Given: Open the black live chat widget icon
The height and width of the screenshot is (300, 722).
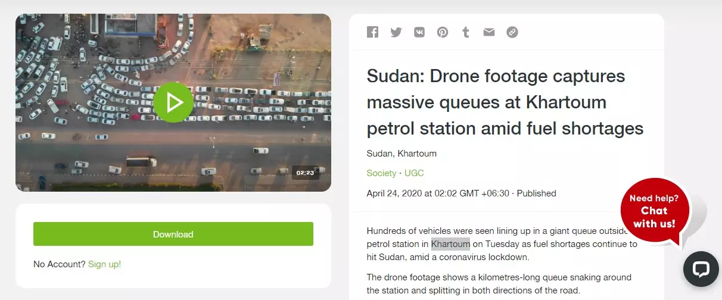Looking at the screenshot, I should [x=701, y=269].
